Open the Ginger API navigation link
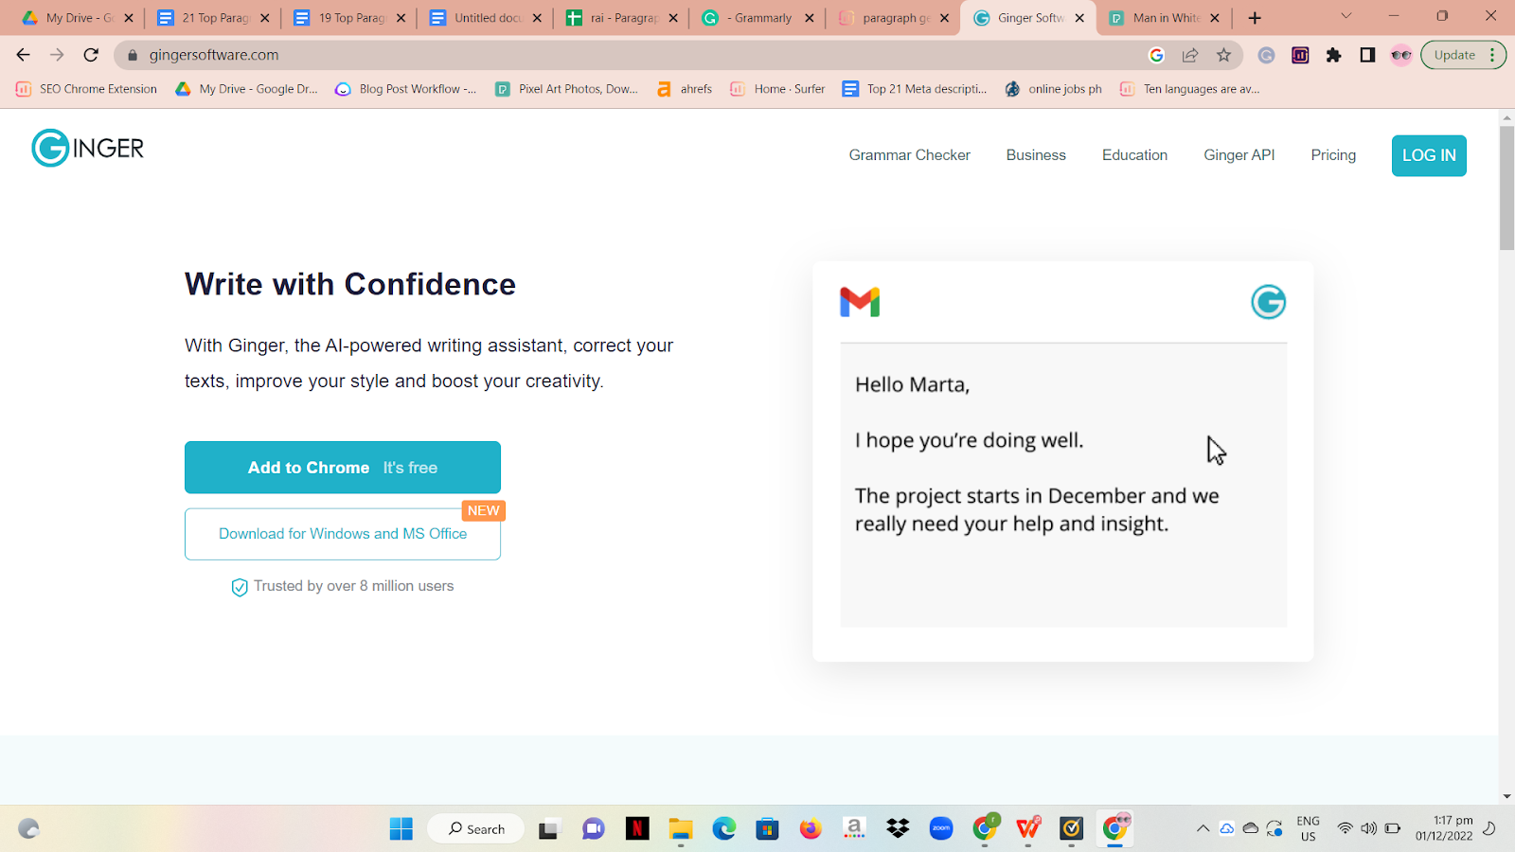Screen dimensions: 1515x852 pyautogui.click(x=1239, y=155)
